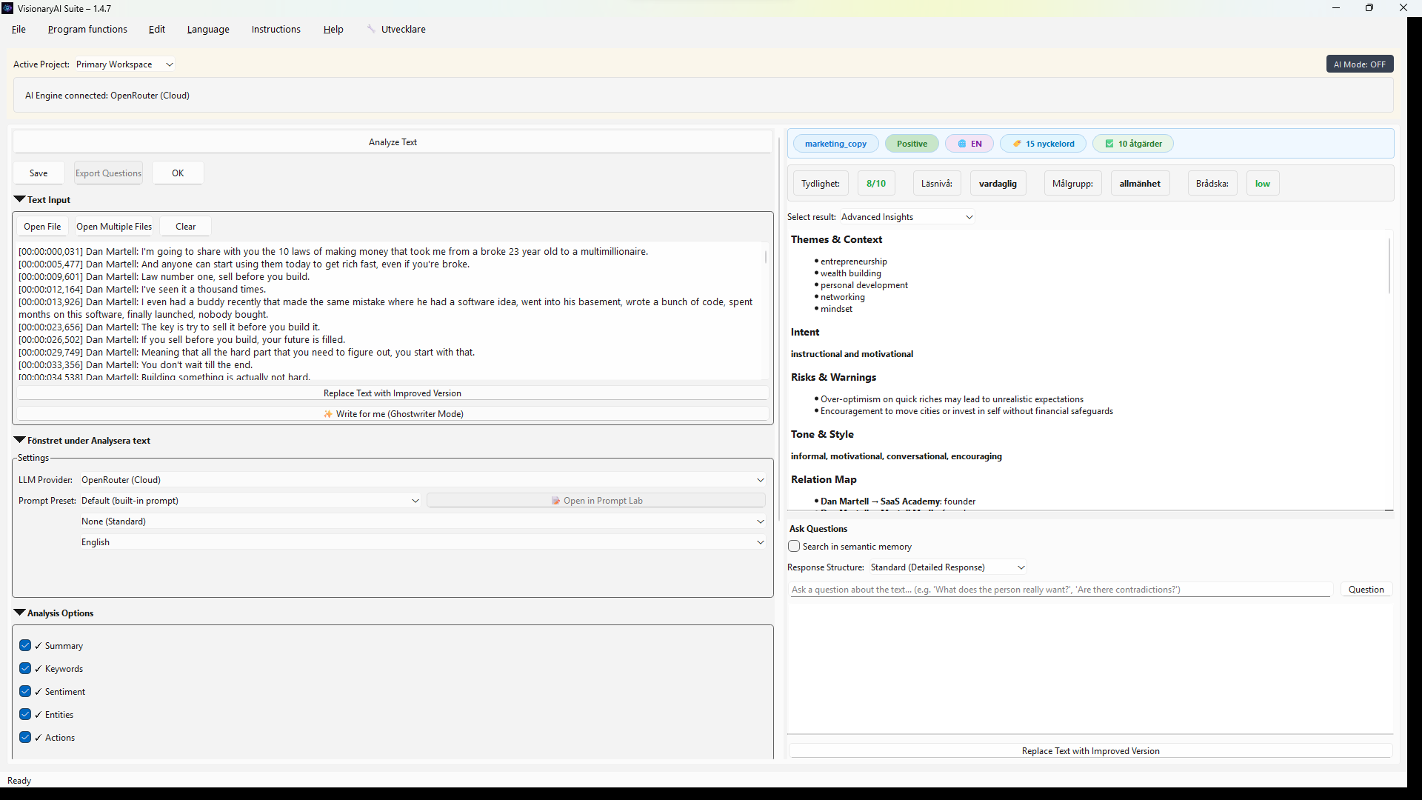Viewport: 1422px width, 800px height.
Task: Click the checkmark icon beside 10 åtgärder
Action: point(1109,144)
